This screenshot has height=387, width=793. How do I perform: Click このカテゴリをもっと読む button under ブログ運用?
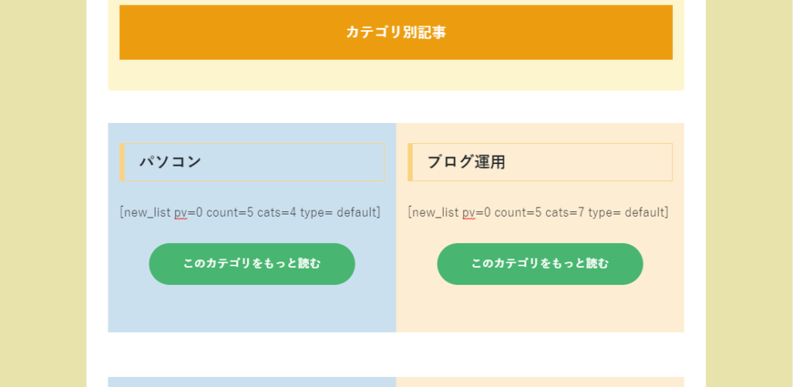tap(540, 264)
